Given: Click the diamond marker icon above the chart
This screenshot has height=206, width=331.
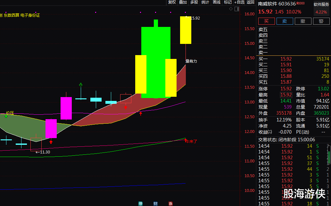Looking at the screenshot, I should coord(231,9).
